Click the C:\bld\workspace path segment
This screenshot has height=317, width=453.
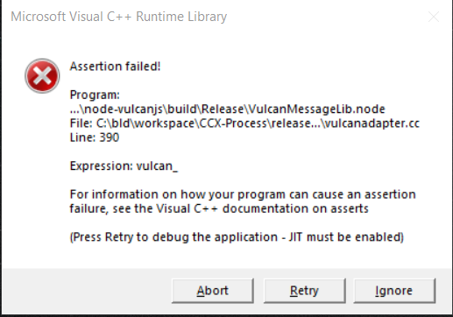tap(145, 123)
